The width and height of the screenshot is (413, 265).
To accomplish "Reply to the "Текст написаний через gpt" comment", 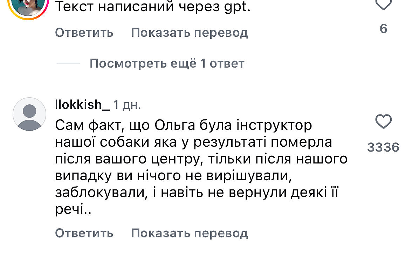I will [84, 33].
